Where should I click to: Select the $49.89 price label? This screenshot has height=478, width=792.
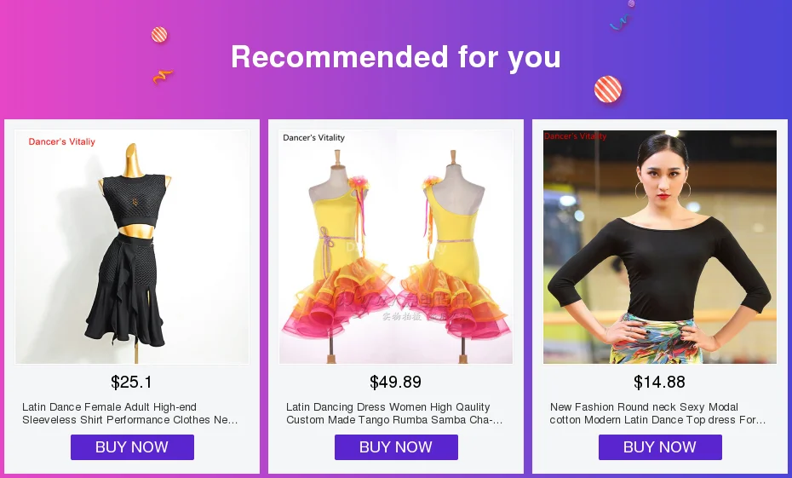(x=395, y=382)
